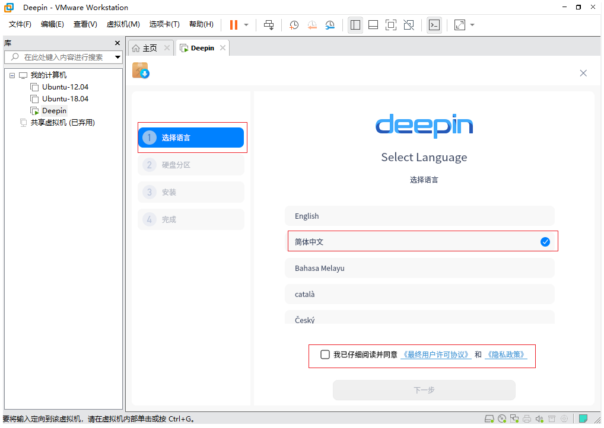The width and height of the screenshot is (604, 428).
Task: Click the 硬盘分区 step
Action: pyautogui.click(x=191, y=165)
